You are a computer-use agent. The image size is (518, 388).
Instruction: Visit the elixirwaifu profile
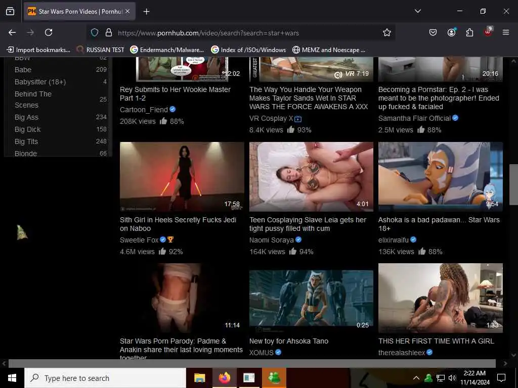click(x=394, y=240)
